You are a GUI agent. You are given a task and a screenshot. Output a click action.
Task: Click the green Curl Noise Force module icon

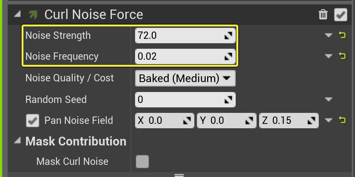[33, 15]
